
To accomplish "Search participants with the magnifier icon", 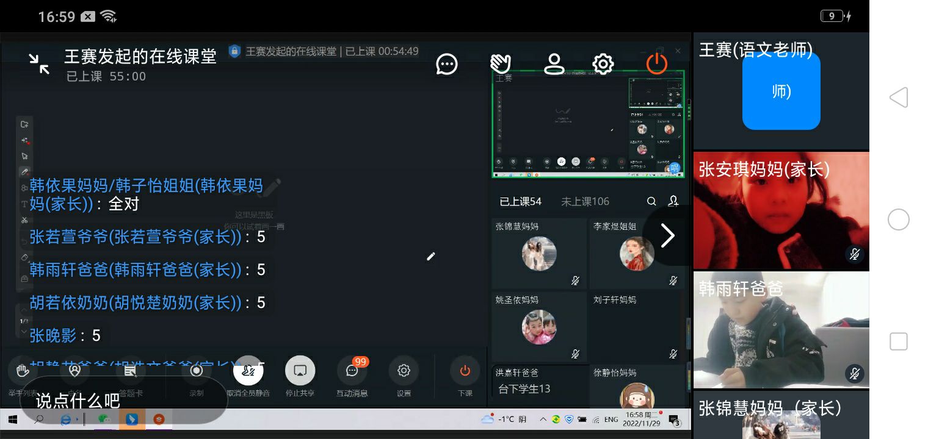I will (x=651, y=201).
